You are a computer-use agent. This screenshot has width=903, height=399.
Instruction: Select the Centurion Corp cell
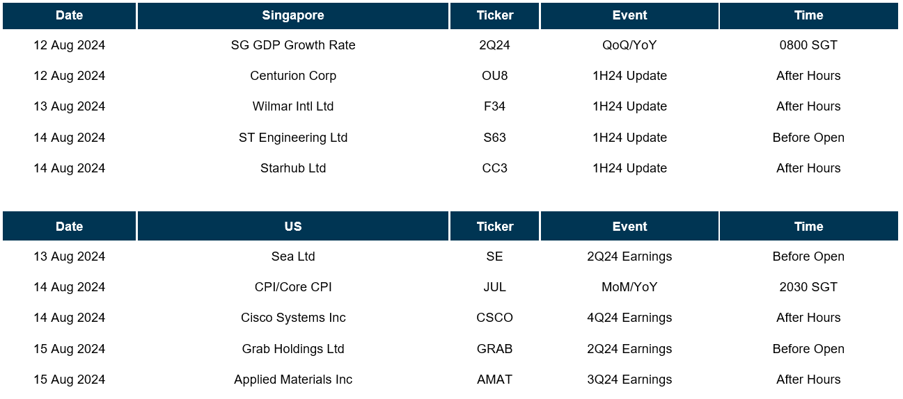pos(293,76)
